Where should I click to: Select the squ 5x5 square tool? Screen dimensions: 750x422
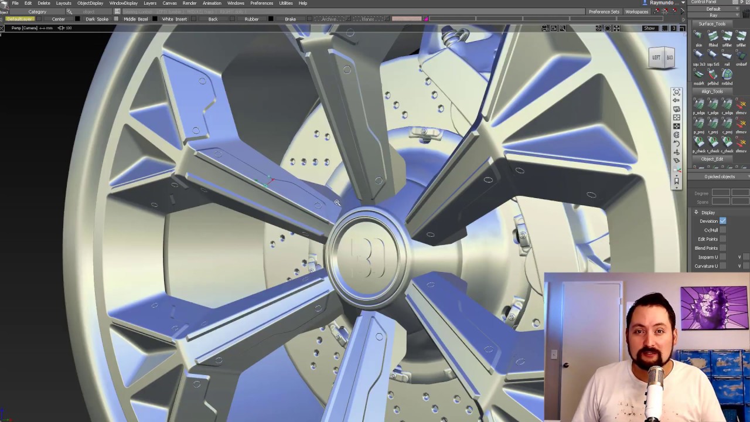(713, 57)
